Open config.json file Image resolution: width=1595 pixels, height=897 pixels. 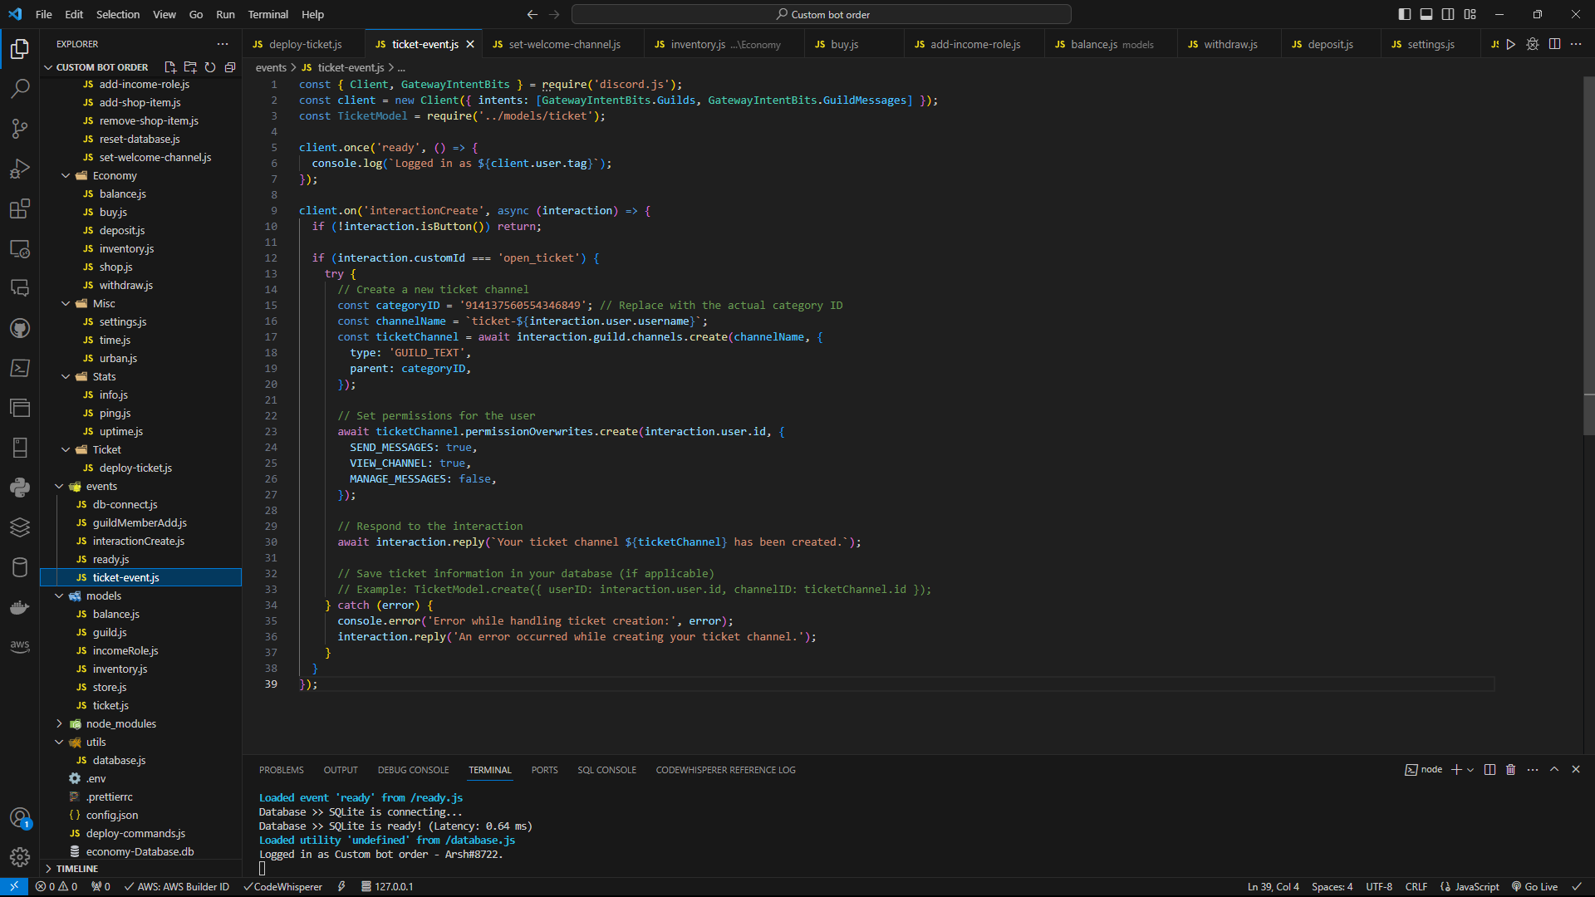(x=112, y=816)
